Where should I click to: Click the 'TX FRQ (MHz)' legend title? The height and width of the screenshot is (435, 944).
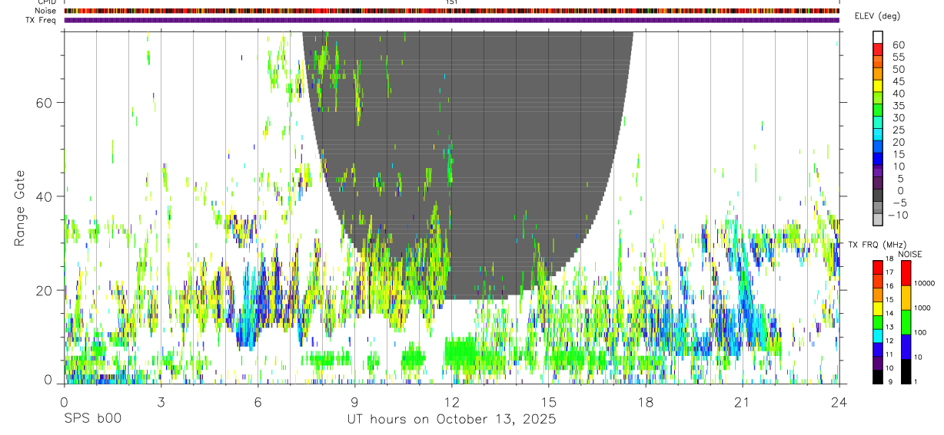(876, 245)
